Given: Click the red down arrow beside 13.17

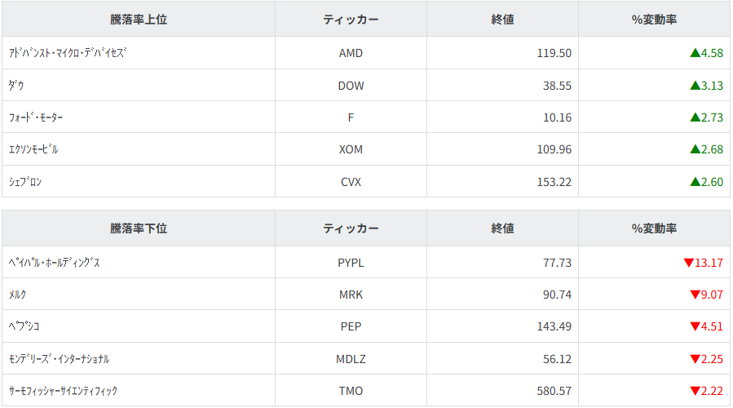Looking at the screenshot, I should (689, 263).
